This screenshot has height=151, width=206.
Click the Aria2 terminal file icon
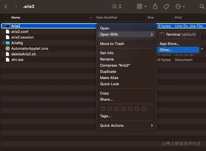[x=8, y=26]
